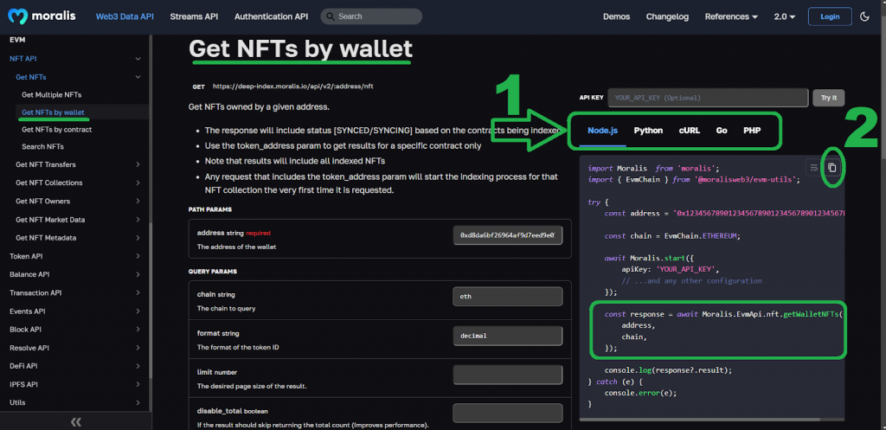Open Web3 Data API section
Image resolution: width=886 pixels, height=430 pixels.
point(125,16)
